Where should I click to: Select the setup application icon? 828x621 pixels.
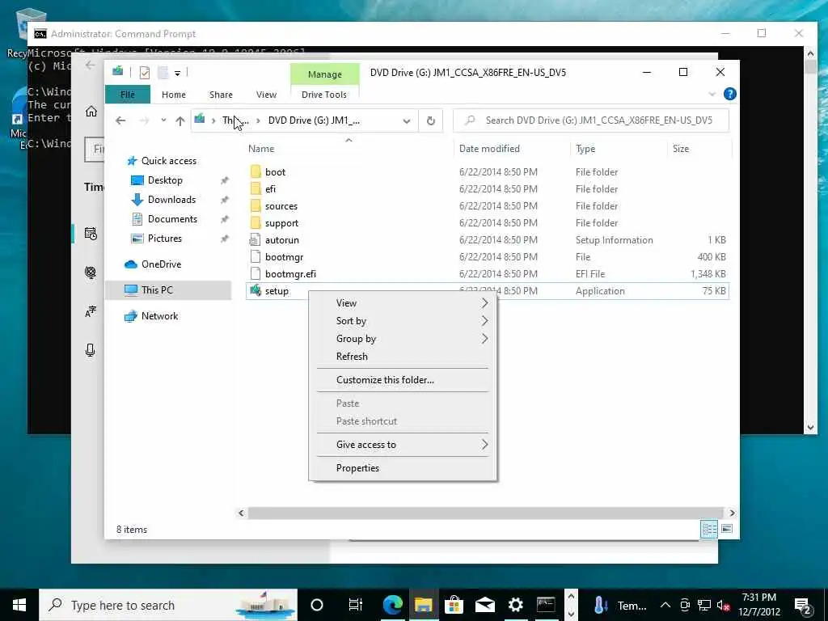[256, 290]
